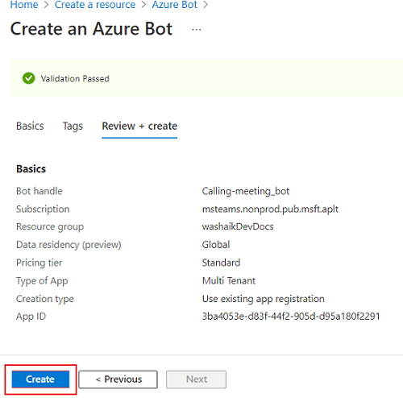The height and width of the screenshot is (398, 403).
Task: Open the ellipsis more options menu
Action: (x=197, y=30)
